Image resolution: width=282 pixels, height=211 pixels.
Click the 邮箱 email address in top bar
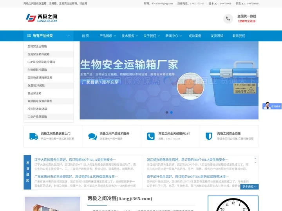(162, 4)
